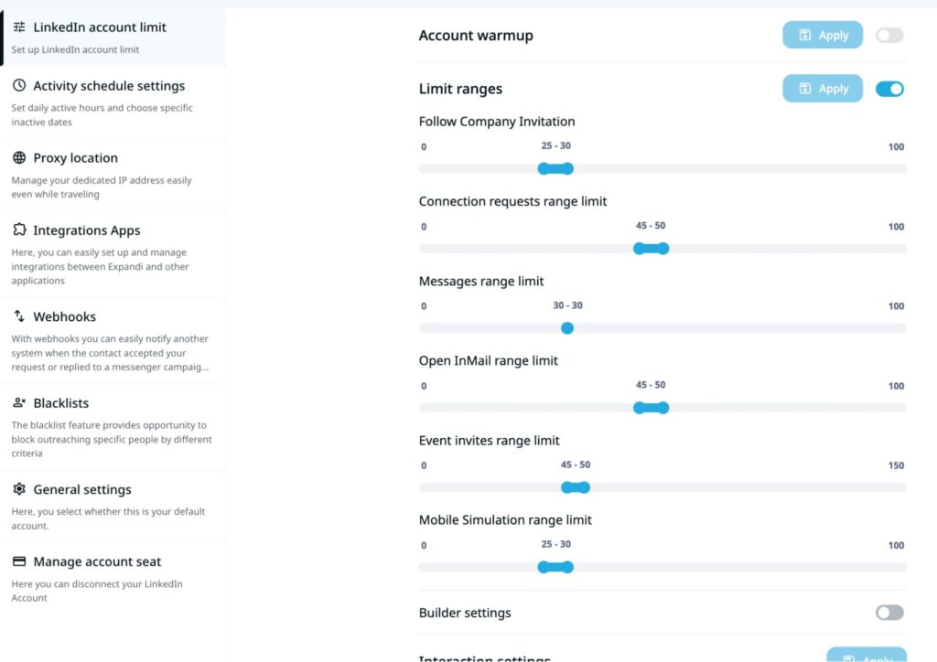This screenshot has height=662, width=937.
Task: Go to the Webhooks settings section
Action: pyautogui.click(x=64, y=316)
